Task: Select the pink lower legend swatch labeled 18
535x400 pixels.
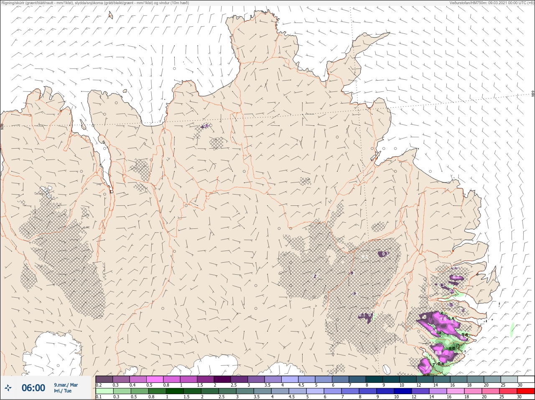Action: pos(473,391)
